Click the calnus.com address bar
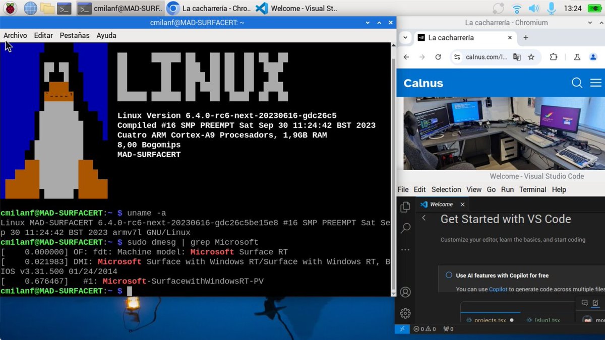 (x=486, y=57)
